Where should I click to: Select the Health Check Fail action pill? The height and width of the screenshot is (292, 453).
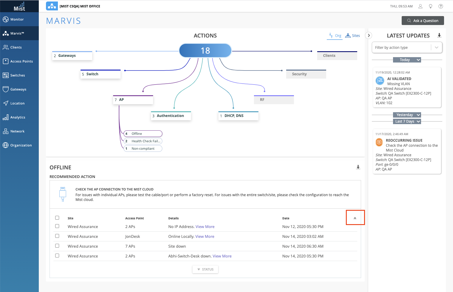pos(143,141)
